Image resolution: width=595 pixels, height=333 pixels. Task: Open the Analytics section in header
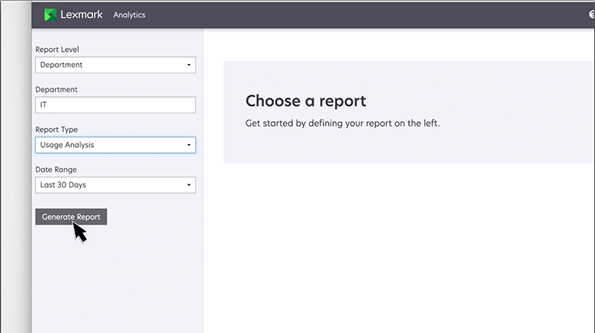pyautogui.click(x=129, y=15)
